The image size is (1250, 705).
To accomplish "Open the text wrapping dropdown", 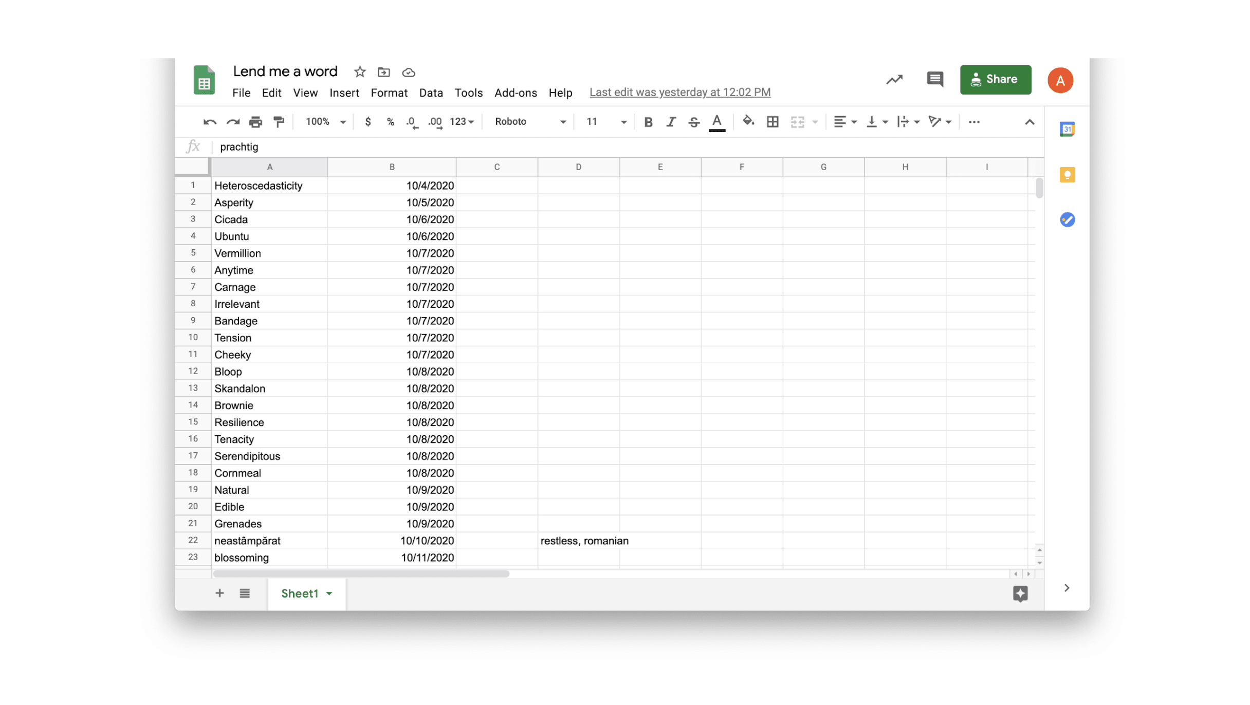I will pos(908,122).
